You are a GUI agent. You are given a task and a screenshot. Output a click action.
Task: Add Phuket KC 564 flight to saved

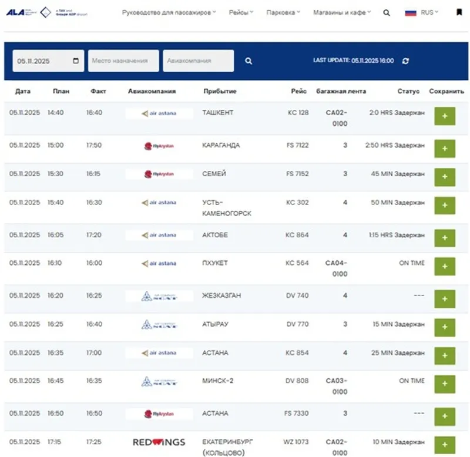coord(445,266)
